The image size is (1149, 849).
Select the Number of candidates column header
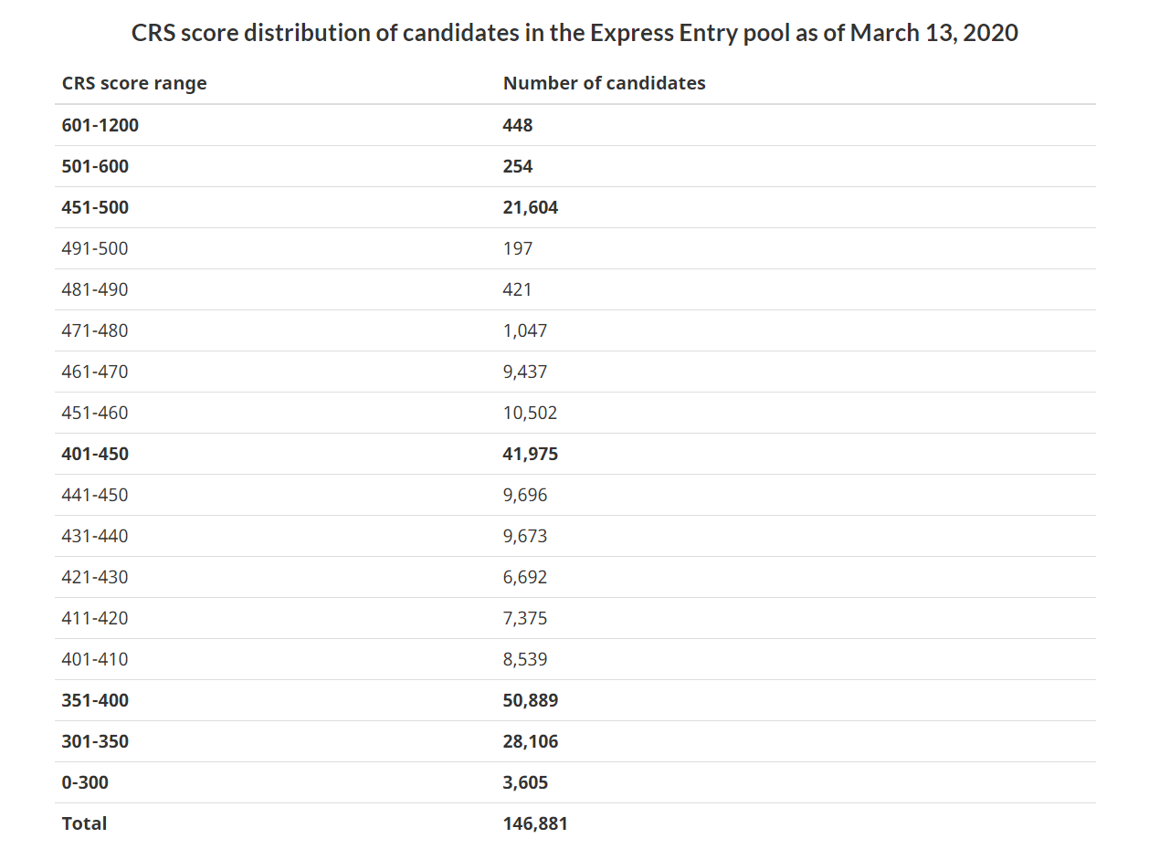(604, 83)
